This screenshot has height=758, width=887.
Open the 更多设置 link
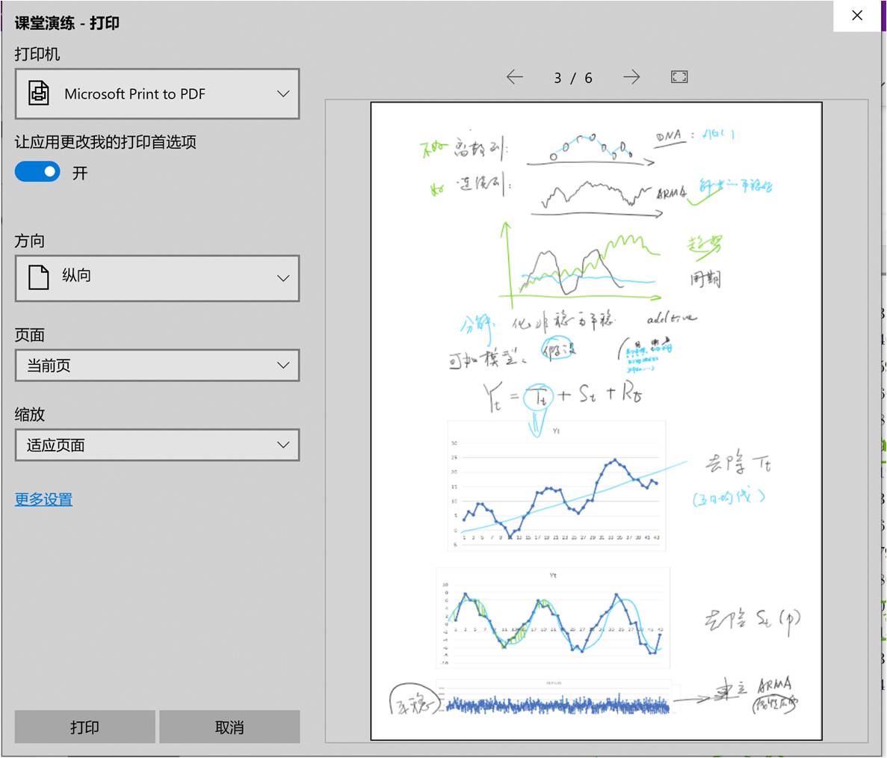click(43, 499)
